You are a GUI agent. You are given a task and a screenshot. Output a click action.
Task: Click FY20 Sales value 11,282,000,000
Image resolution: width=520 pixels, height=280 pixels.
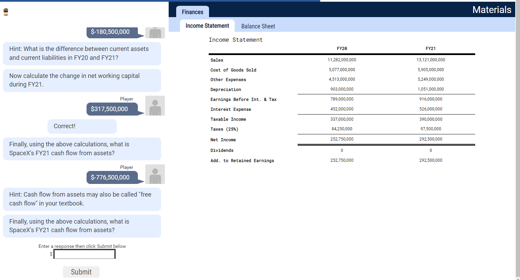[x=342, y=60]
